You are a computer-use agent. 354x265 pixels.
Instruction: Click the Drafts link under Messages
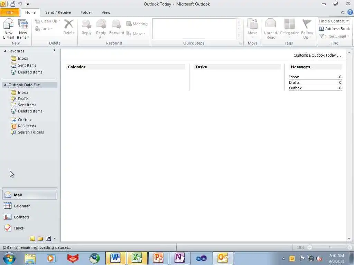coord(294,82)
